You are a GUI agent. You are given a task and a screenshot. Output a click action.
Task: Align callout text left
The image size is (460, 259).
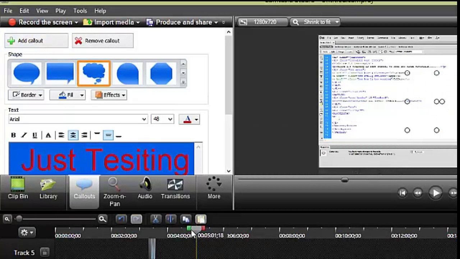pyautogui.click(x=61, y=135)
